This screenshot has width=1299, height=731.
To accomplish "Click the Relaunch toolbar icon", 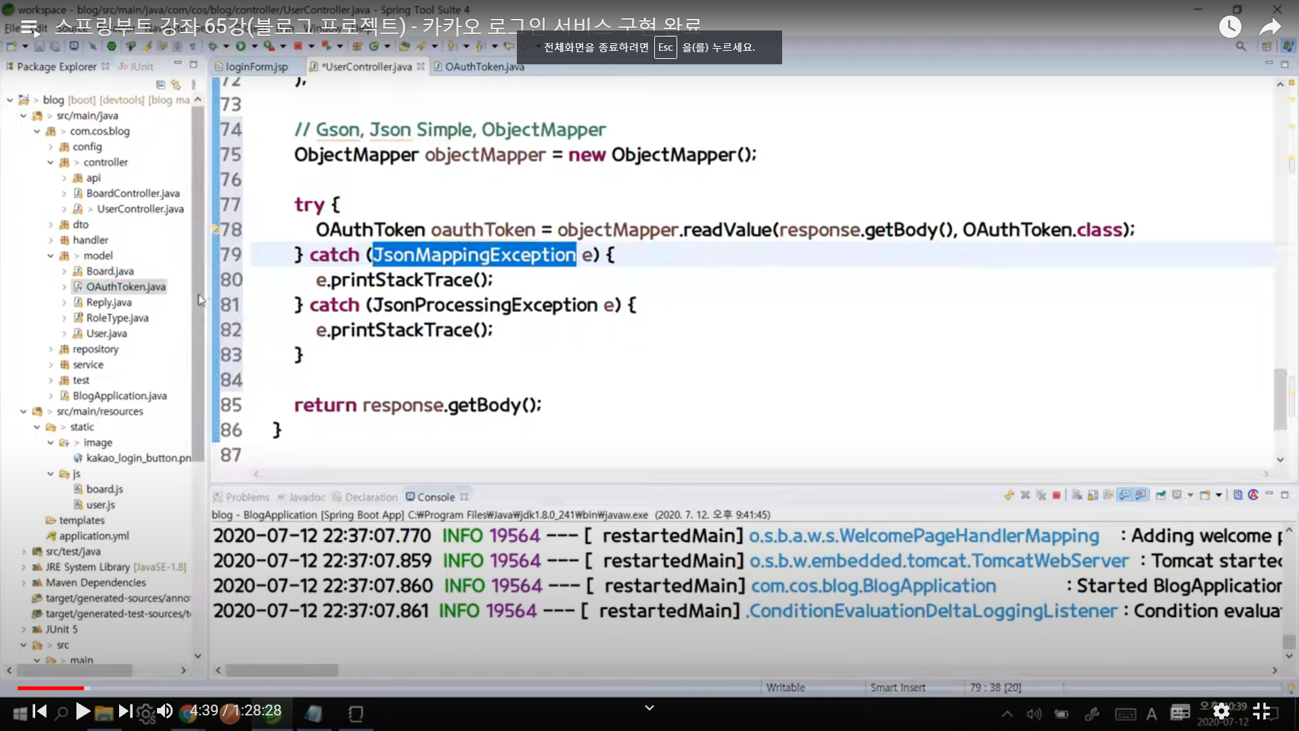I will pyautogui.click(x=326, y=46).
